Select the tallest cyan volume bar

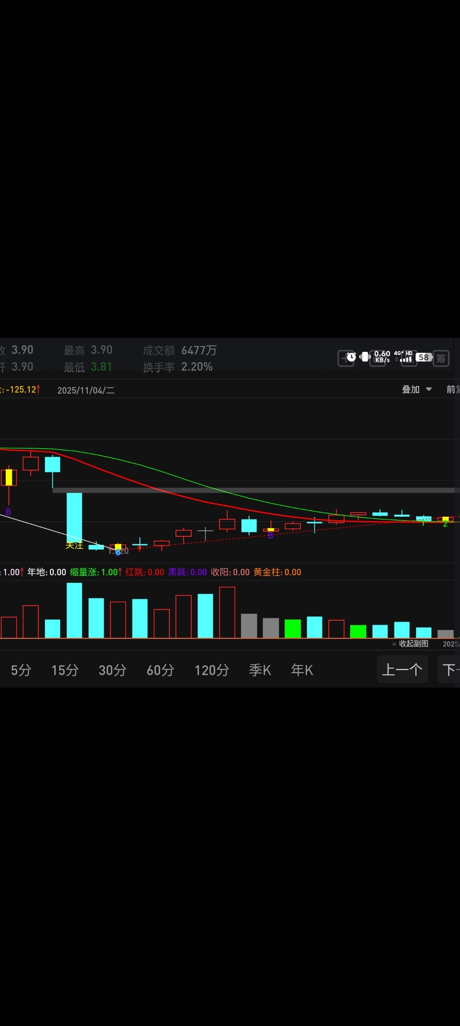tap(75, 610)
